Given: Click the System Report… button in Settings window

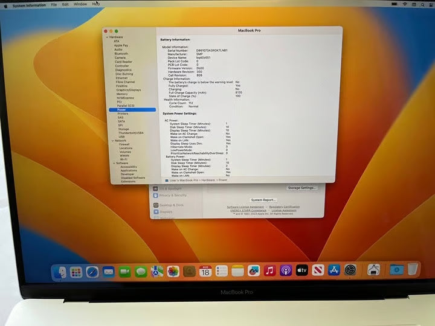Looking at the screenshot, I should pos(263,200).
